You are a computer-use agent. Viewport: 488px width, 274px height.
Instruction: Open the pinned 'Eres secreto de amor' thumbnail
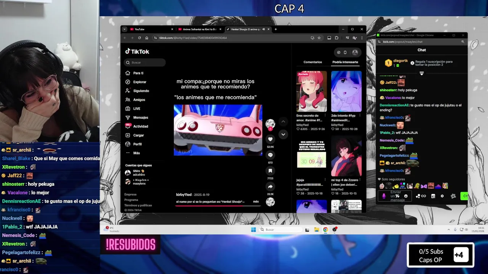pyautogui.click(x=311, y=91)
